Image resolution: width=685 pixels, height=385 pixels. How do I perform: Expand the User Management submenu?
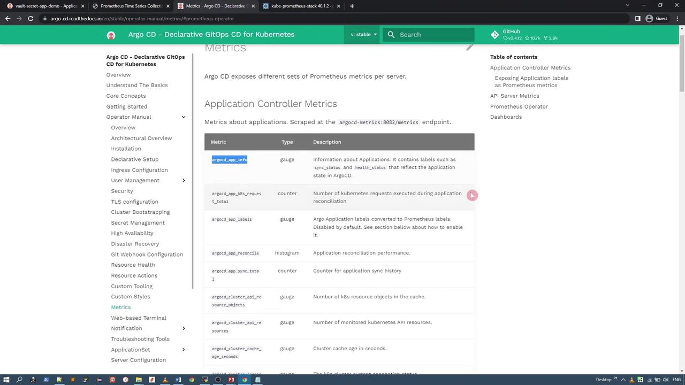(x=184, y=181)
